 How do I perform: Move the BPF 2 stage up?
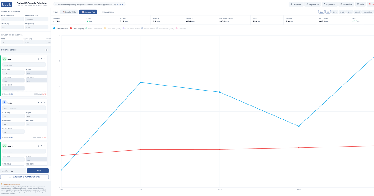38,145
